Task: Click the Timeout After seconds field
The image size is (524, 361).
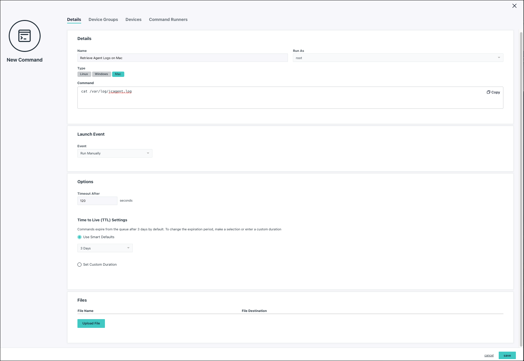Action: [97, 201]
